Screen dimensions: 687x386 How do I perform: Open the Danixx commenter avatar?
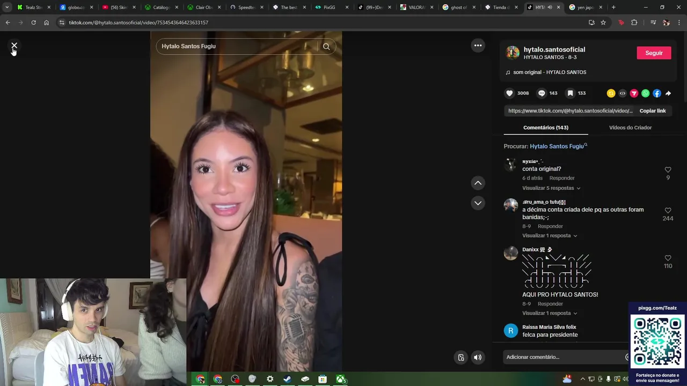pyautogui.click(x=511, y=253)
